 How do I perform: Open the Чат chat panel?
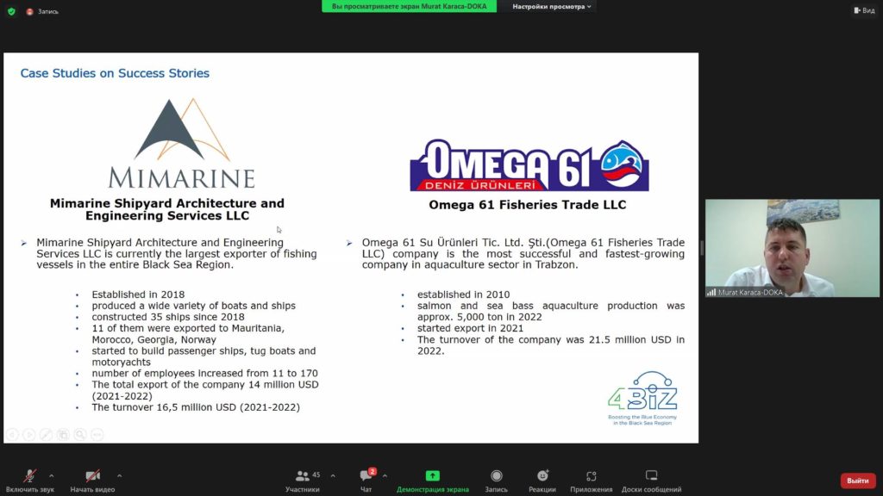(366, 479)
